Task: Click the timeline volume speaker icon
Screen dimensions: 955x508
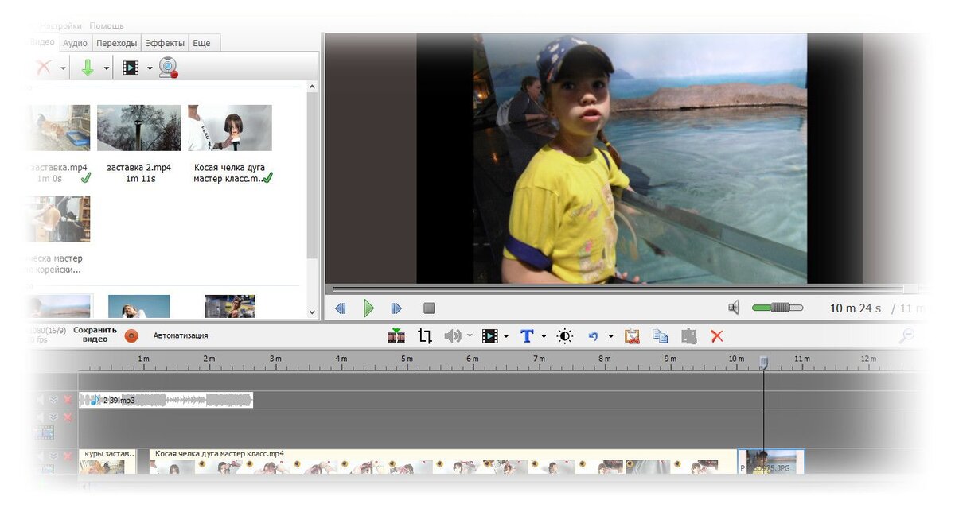Action: [x=453, y=336]
